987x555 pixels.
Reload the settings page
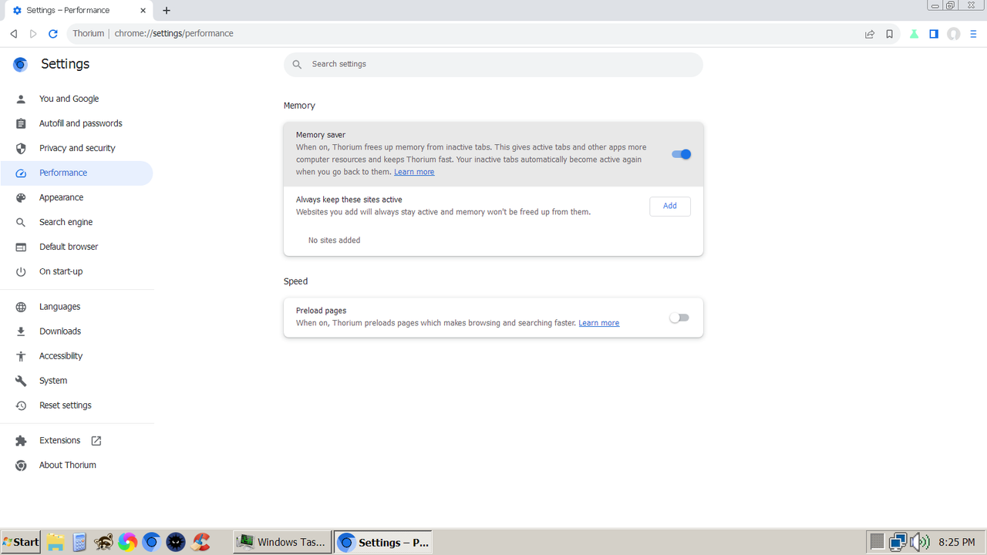(53, 34)
